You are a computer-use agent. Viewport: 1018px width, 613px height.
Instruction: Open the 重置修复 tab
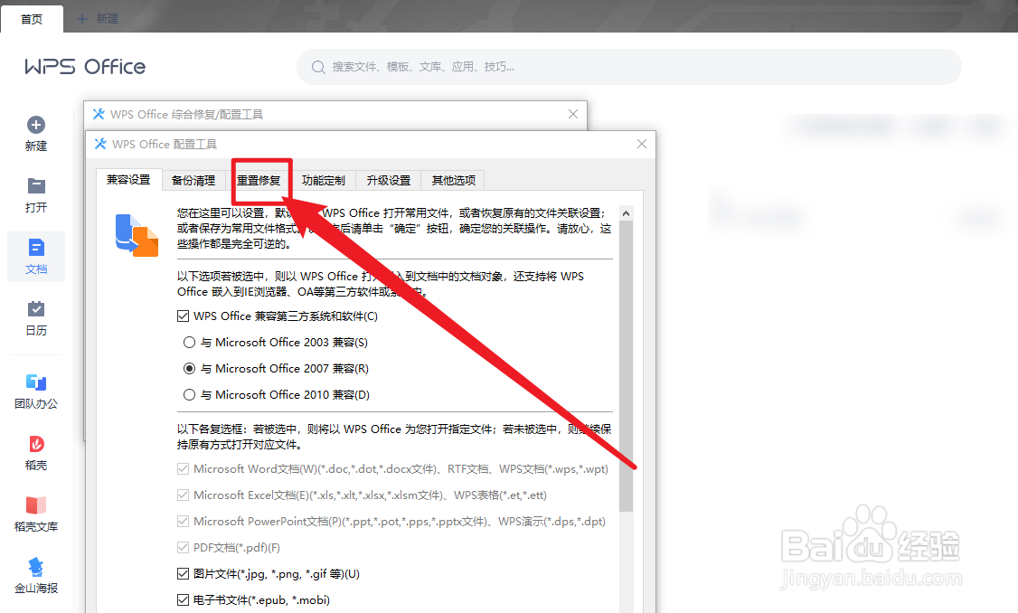pos(259,181)
